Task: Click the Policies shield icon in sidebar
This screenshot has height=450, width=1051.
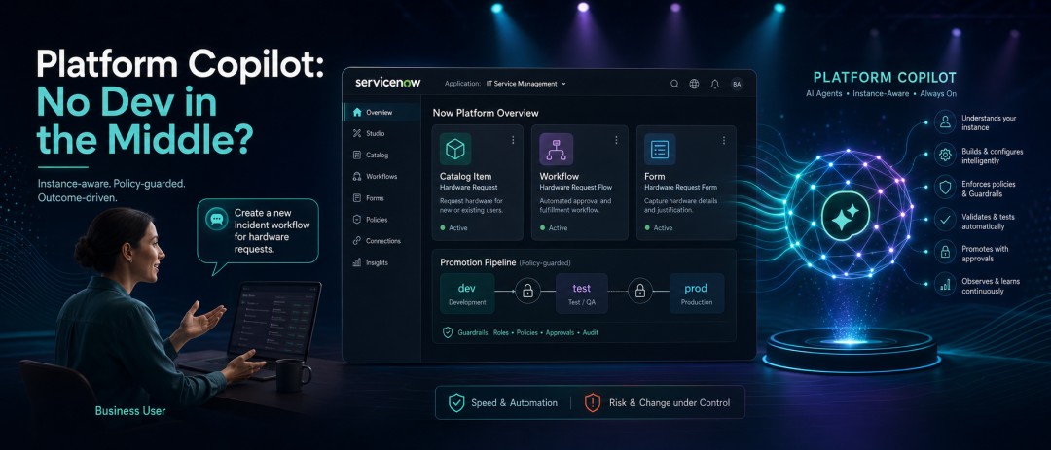Action: click(x=356, y=220)
